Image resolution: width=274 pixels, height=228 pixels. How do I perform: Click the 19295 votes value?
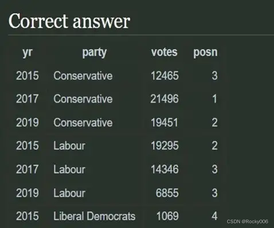(x=165, y=146)
